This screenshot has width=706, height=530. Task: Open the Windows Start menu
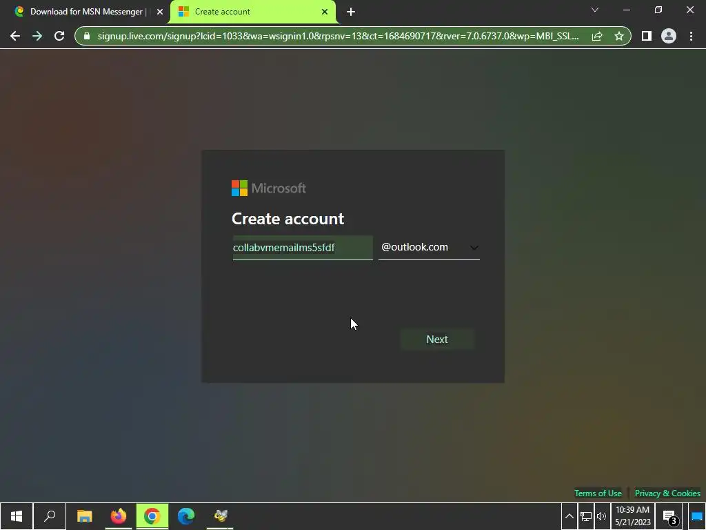point(17,516)
